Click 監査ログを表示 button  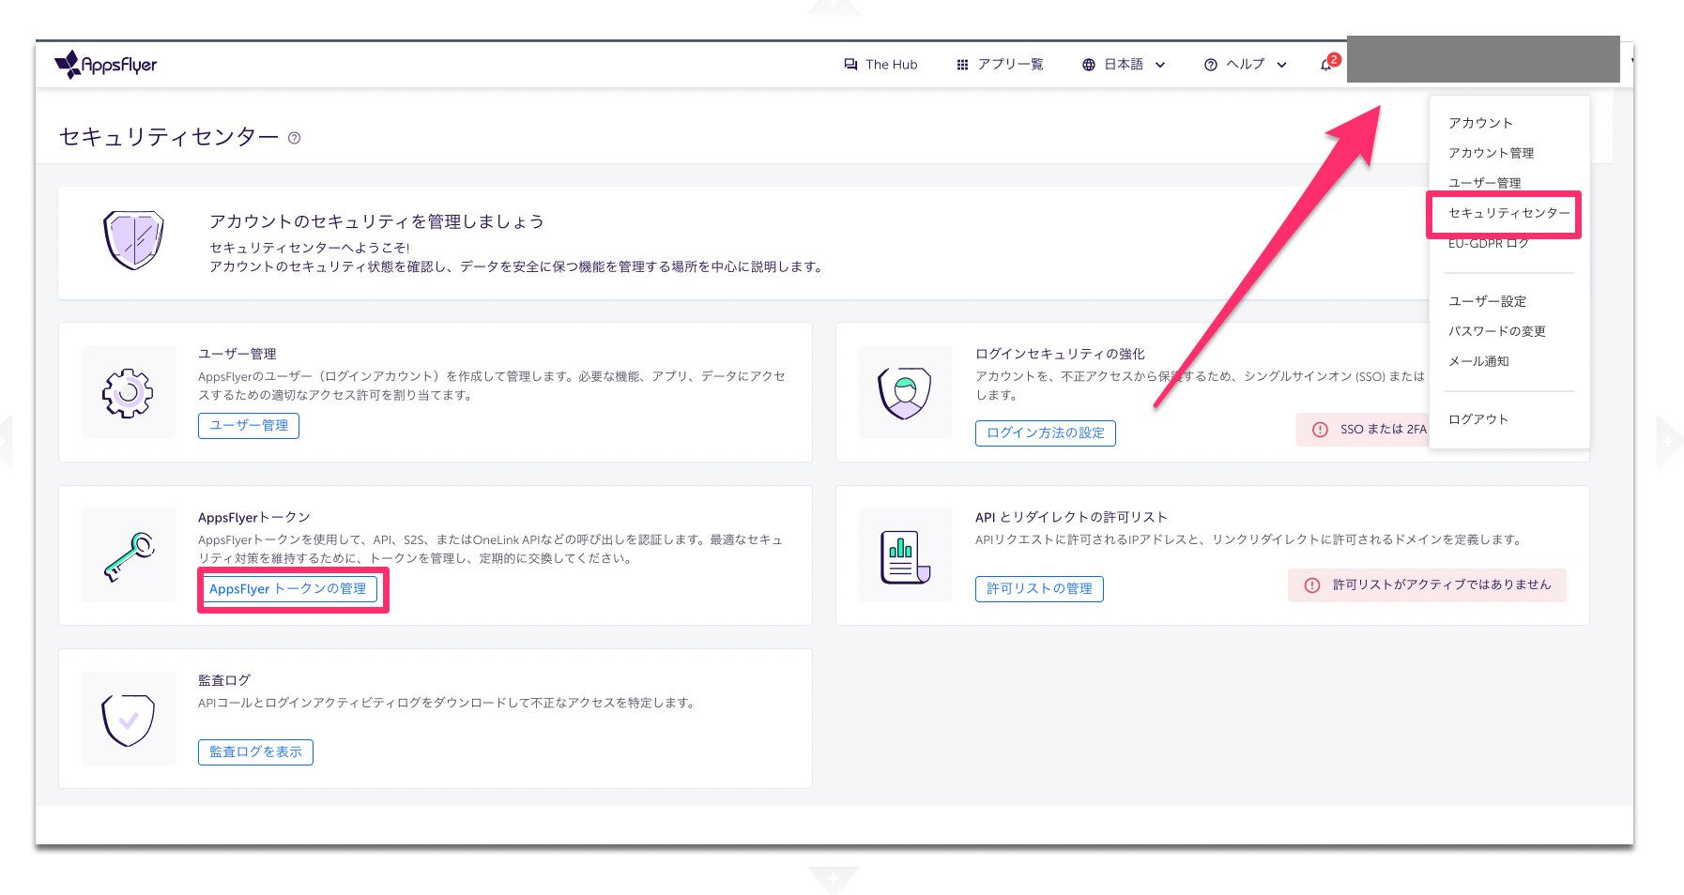[x=255, y=752]
